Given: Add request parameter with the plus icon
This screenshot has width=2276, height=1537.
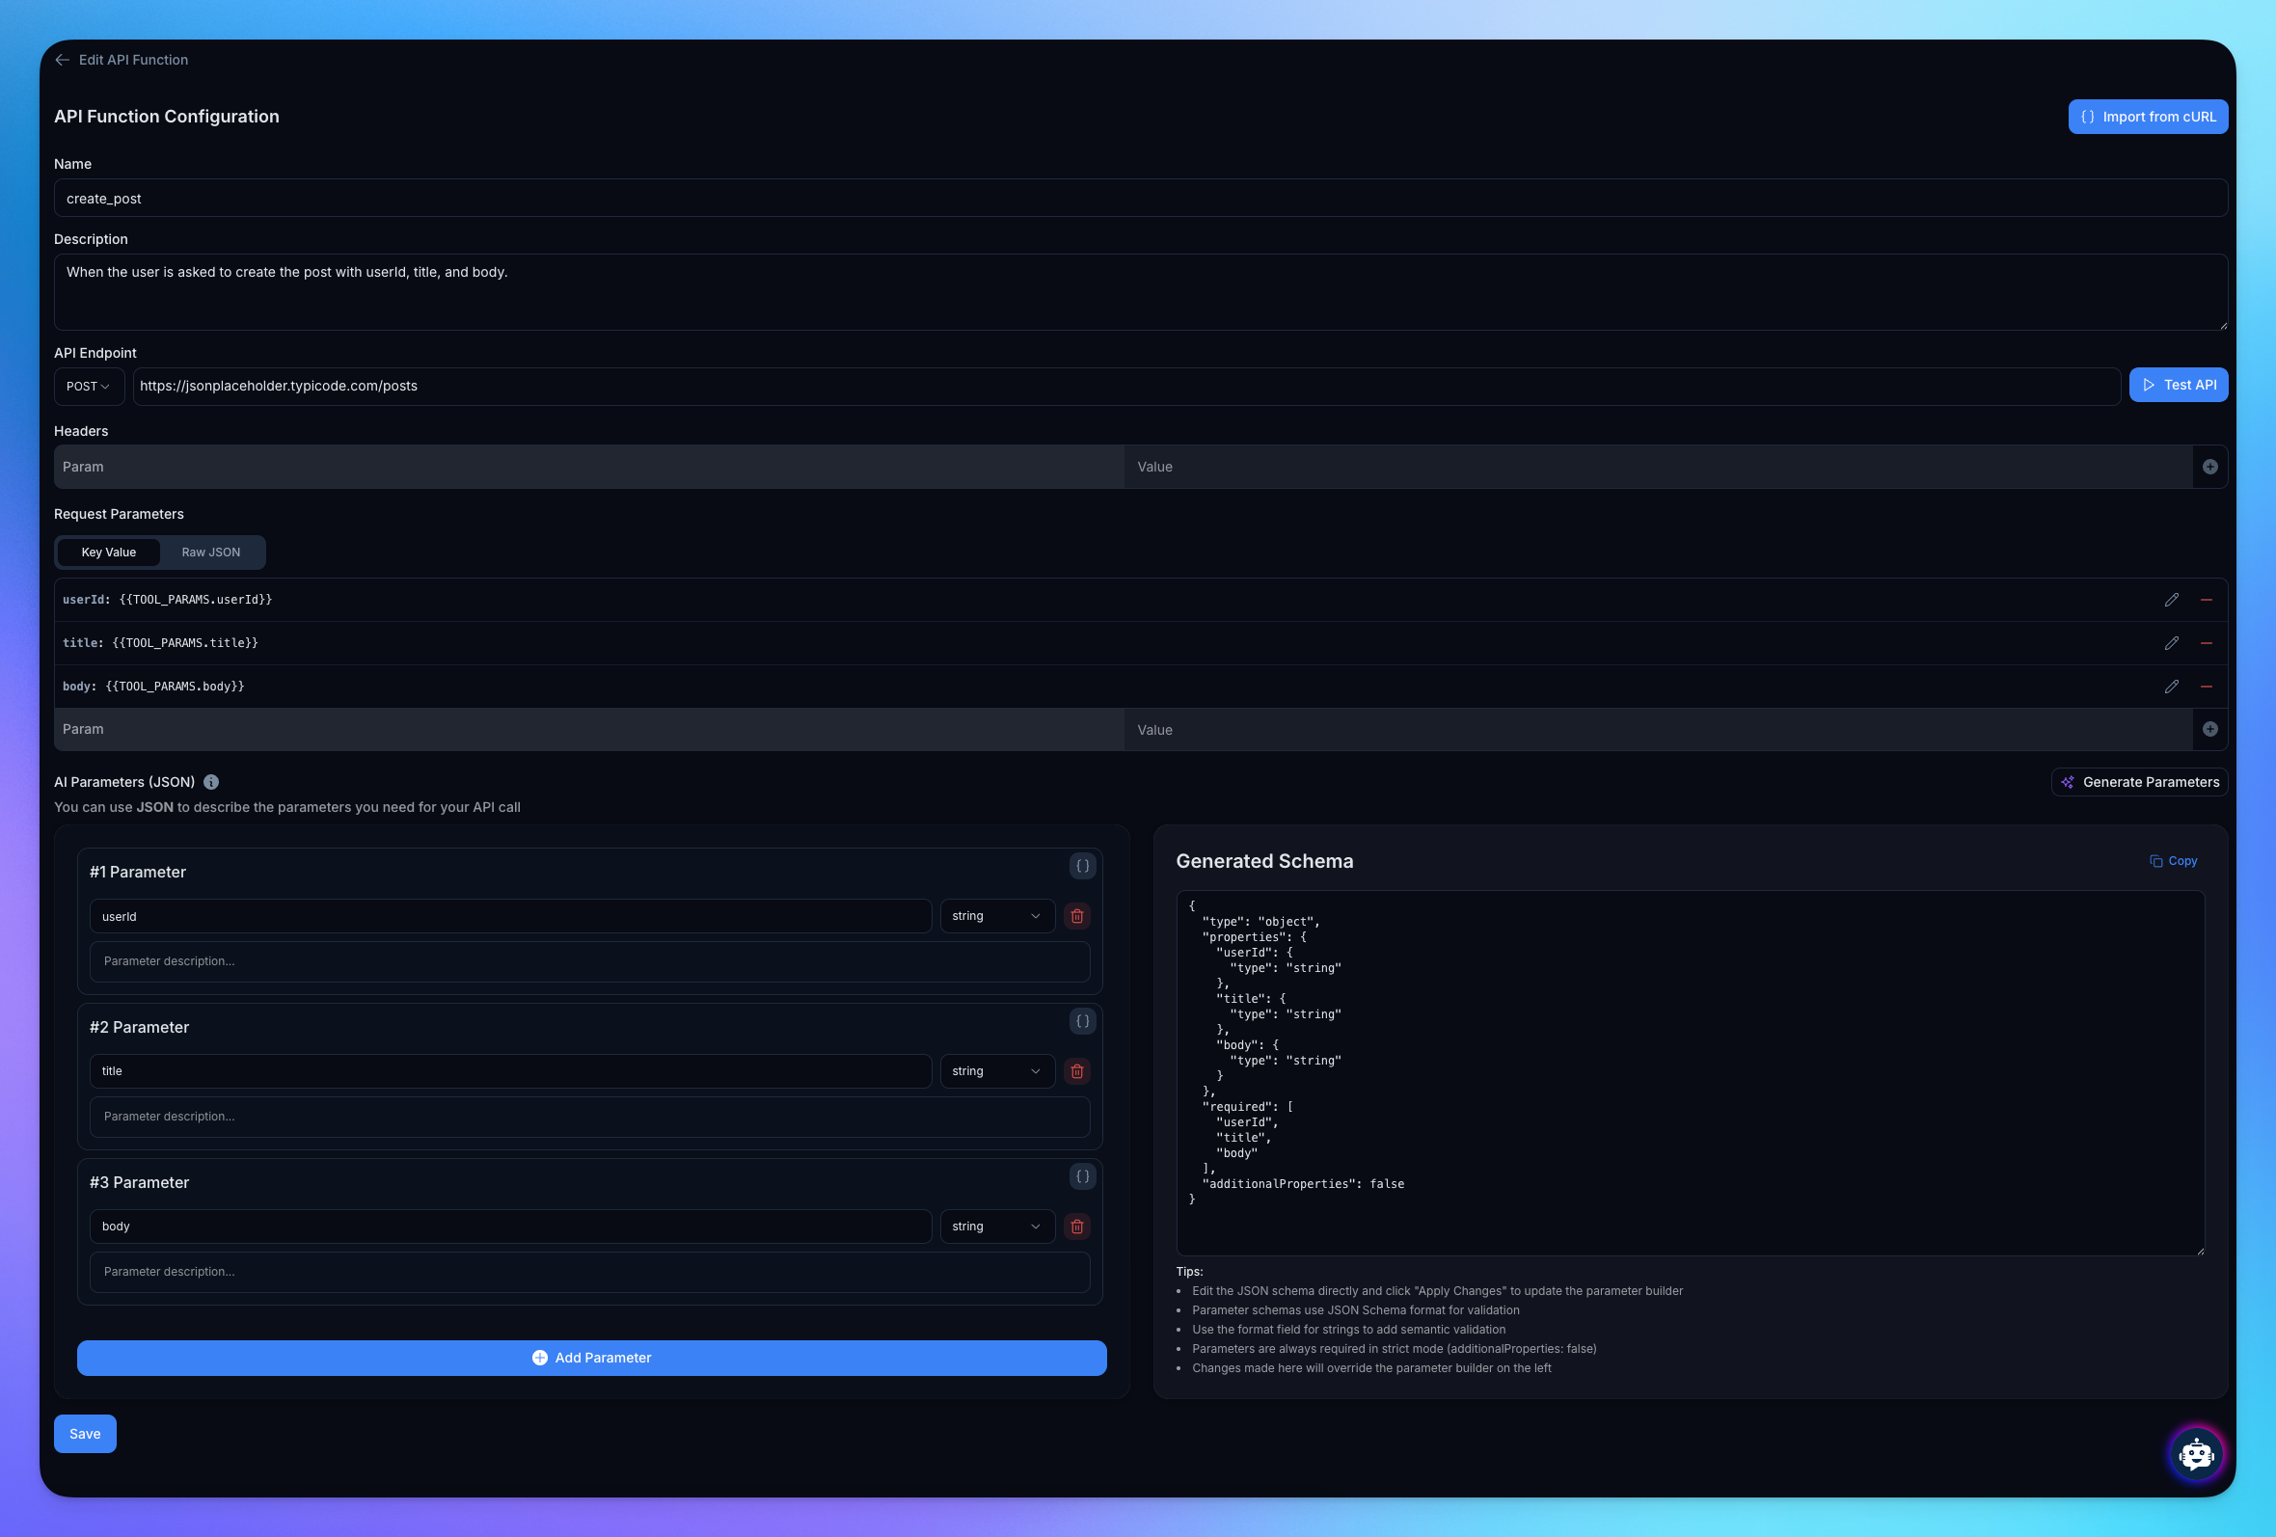Looking at the screenshot, I should point(2209,729).
